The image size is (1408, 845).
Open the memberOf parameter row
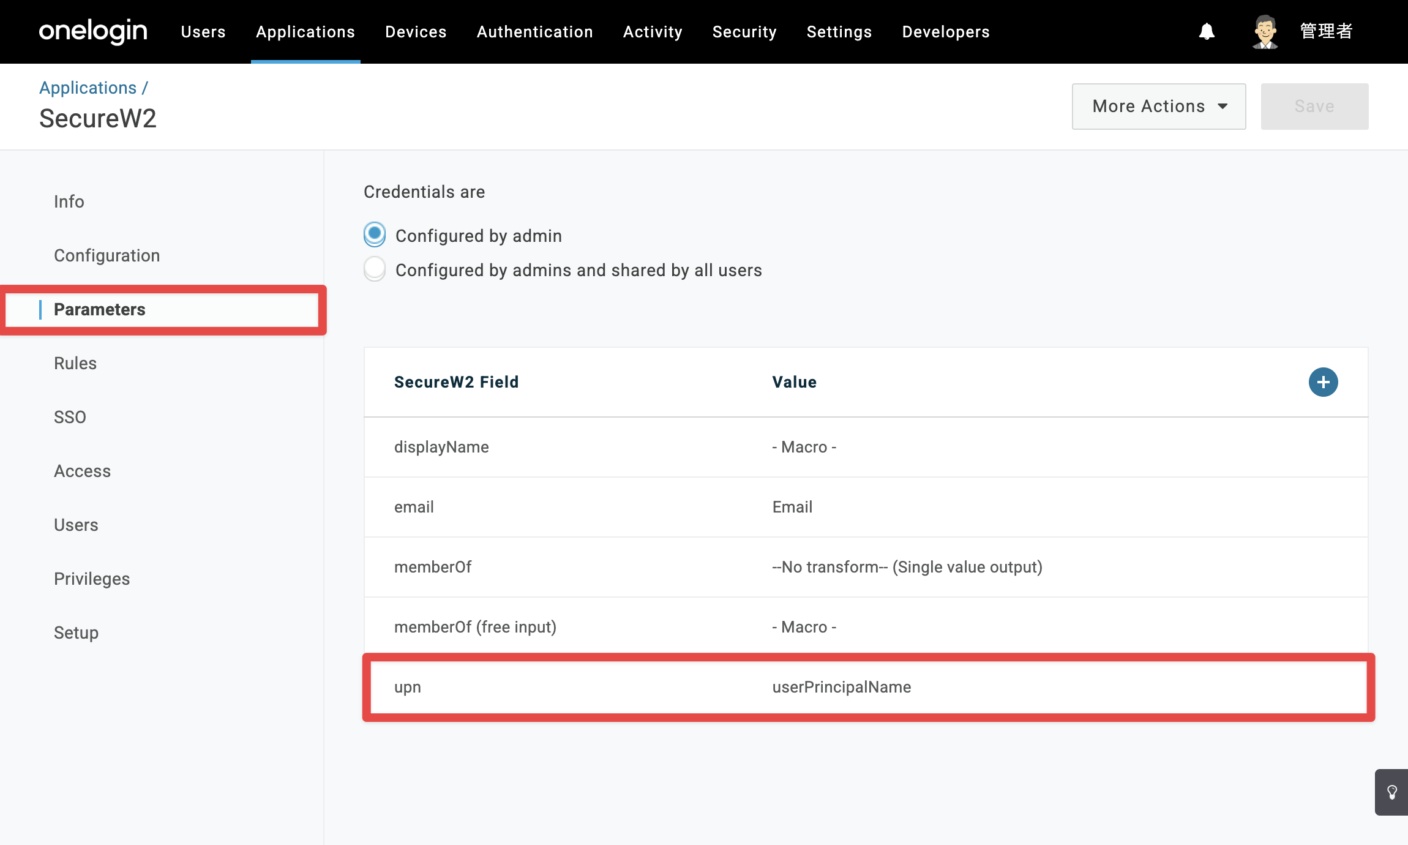[x=866, y=567]
